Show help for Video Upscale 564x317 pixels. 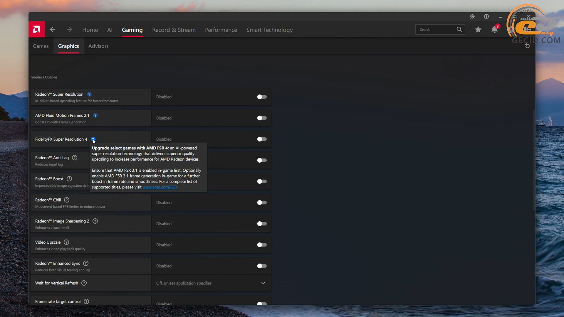pyautogui.click(x=66, y=242)
